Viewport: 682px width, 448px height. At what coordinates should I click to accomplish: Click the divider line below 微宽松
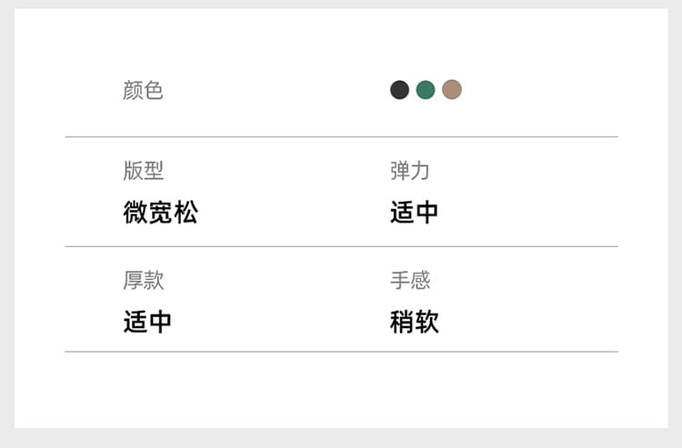point(341,246)
